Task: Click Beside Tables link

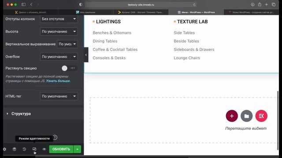Action: click(186, 41)
